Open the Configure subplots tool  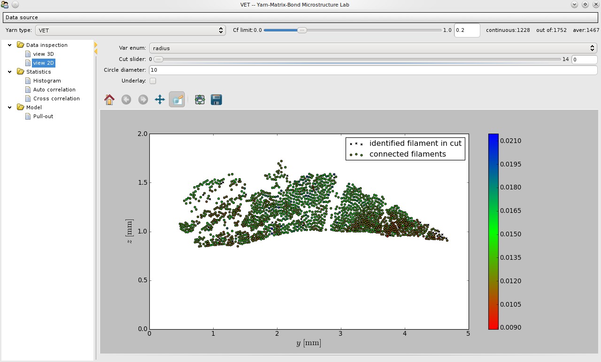200,99
